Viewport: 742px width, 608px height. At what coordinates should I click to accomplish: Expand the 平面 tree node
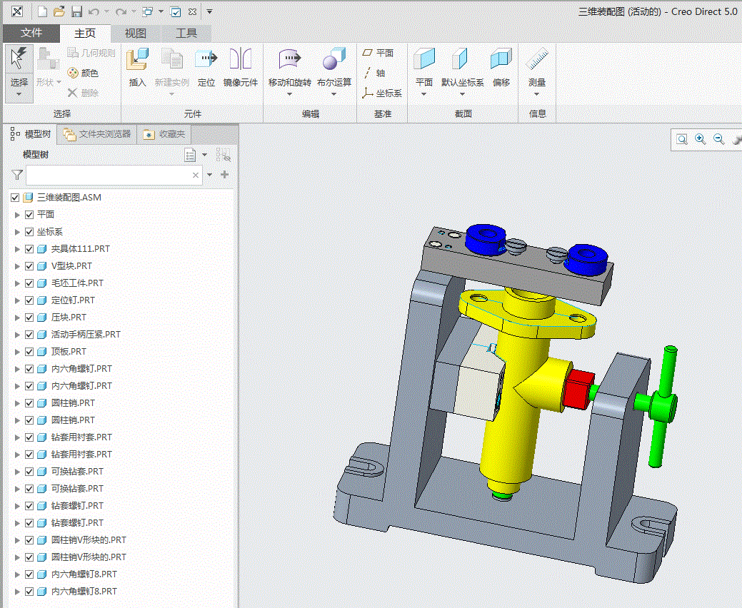[x=17, y=215]
